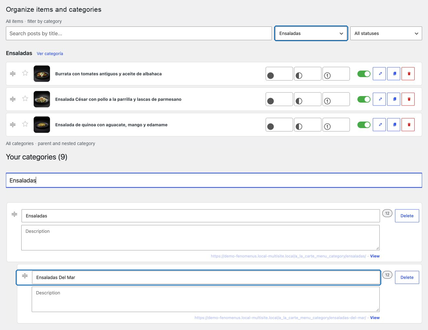Star the Burrata con tomates item
The height and width of the screenshot is (330, 428).
point(25,73)
